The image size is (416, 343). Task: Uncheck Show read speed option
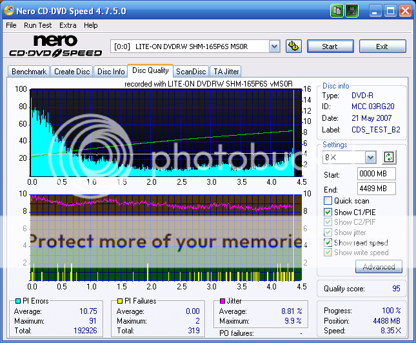click(x=328, y=242)
